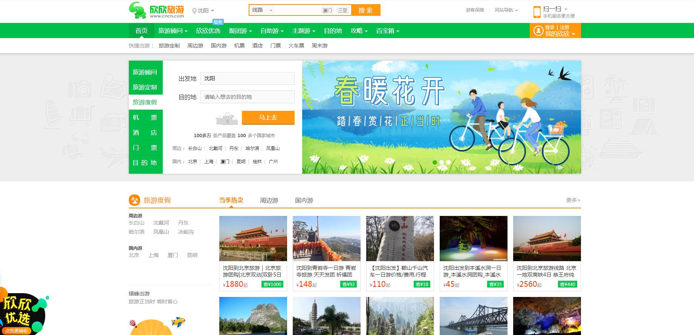Click the 出发地 input field
This screenshot has width=694, height=335.
(248, 78)
